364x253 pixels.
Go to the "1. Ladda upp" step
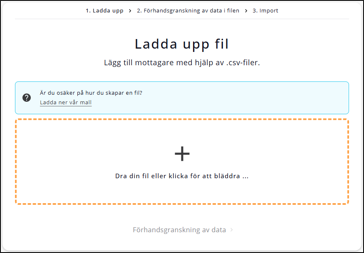pos(104,11)
